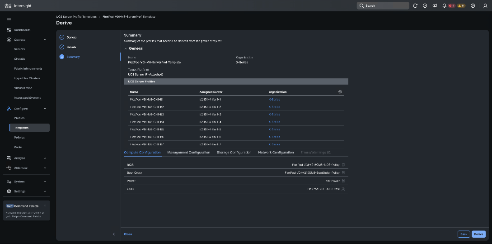Click the Dashboards icon in sidebar

click(x=9, y=30)
